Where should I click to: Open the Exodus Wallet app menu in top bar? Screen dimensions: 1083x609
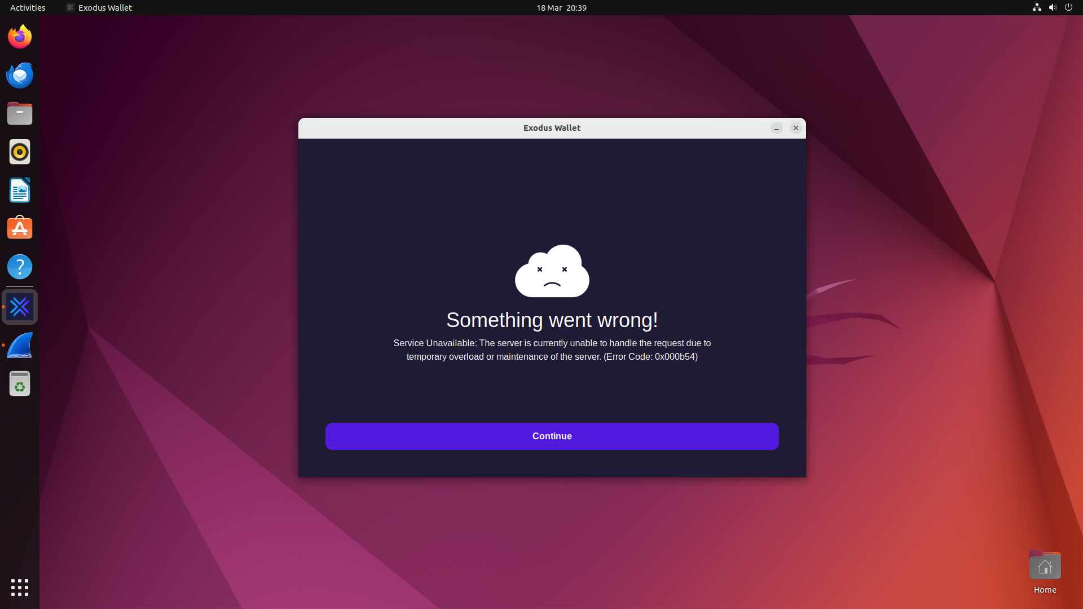99,7
